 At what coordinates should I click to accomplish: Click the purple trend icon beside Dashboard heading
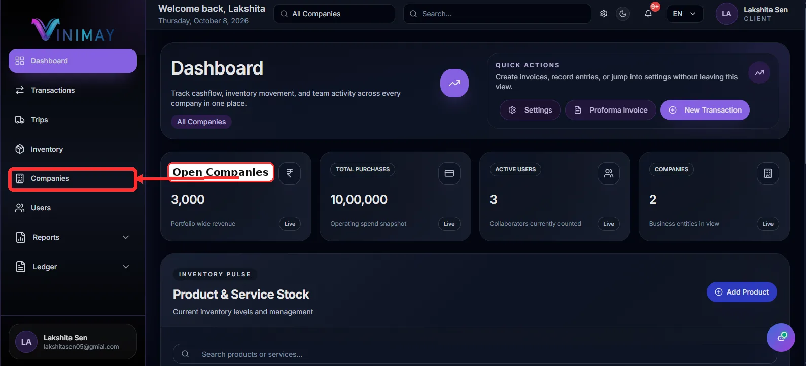click(x=454, y=83)
